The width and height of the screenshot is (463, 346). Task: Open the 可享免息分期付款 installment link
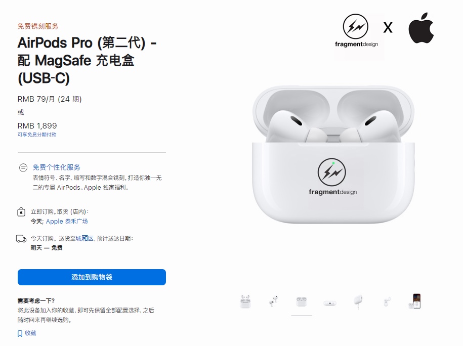tap(37, 135)
